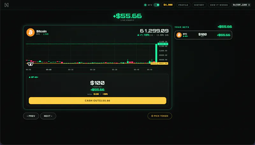This screenshot has width=255, height=145.
Task: Click the +$55.66 live profit headline
Action: [127, 16]
